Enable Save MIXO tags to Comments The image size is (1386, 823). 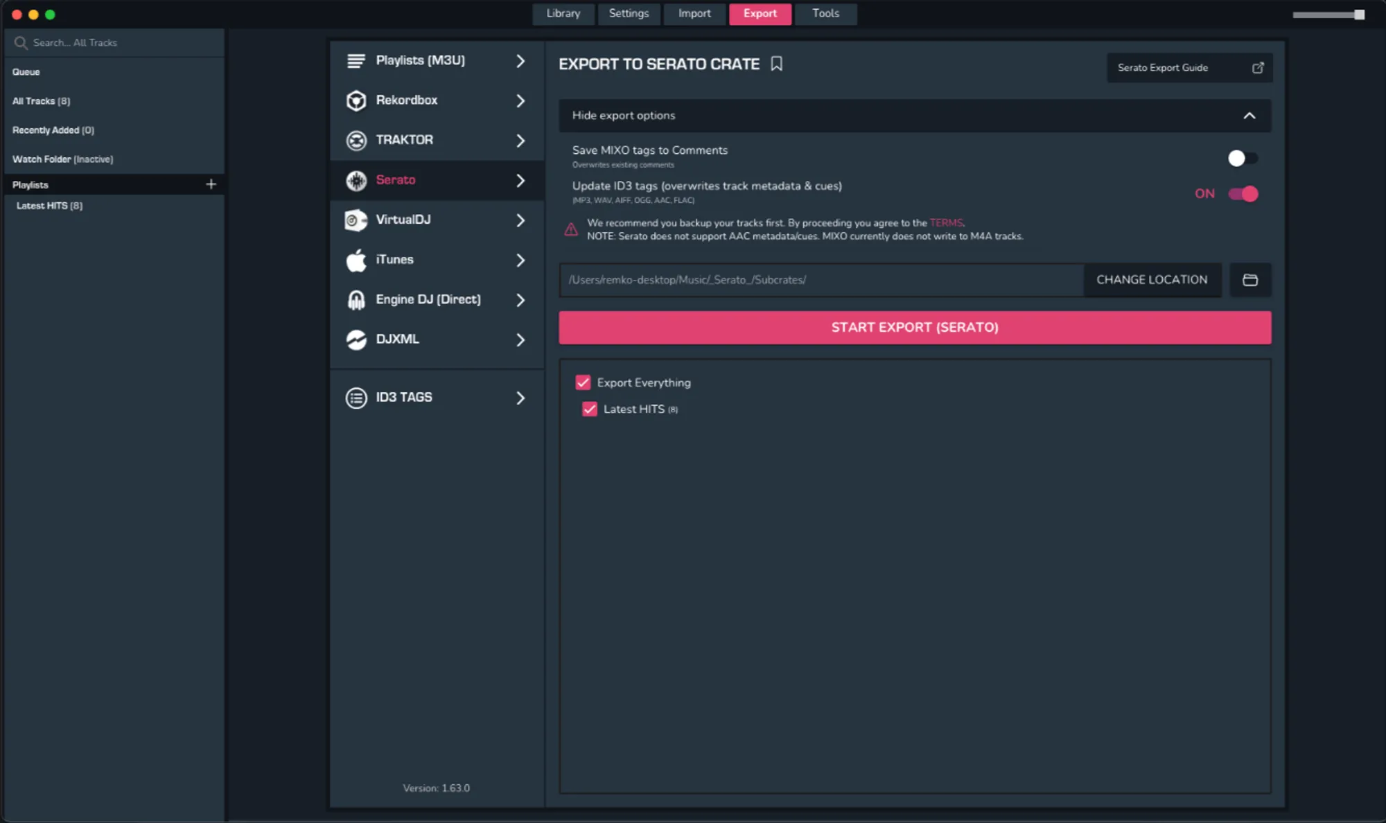pos(1242,158)
